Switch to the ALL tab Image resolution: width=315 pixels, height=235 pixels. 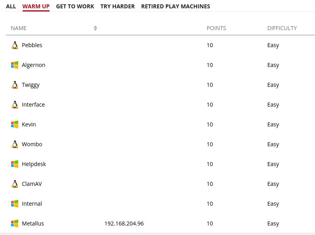tap(11, 6)
